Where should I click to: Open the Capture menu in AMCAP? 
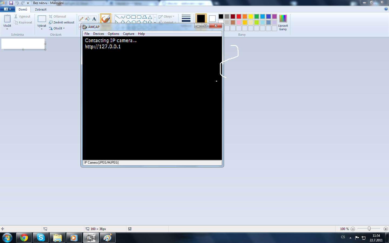pyautogui.click(x=128, y=34)
